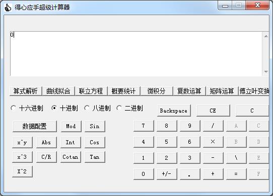The width and height of the screenshot is (273, 196).
Task: Open the 微积分 calculus tab
Action: click(x=157, y=91)
